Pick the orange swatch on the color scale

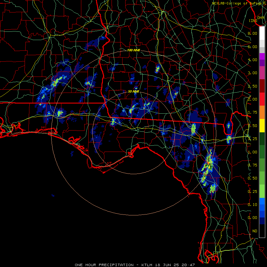click(x=262, y=112)
